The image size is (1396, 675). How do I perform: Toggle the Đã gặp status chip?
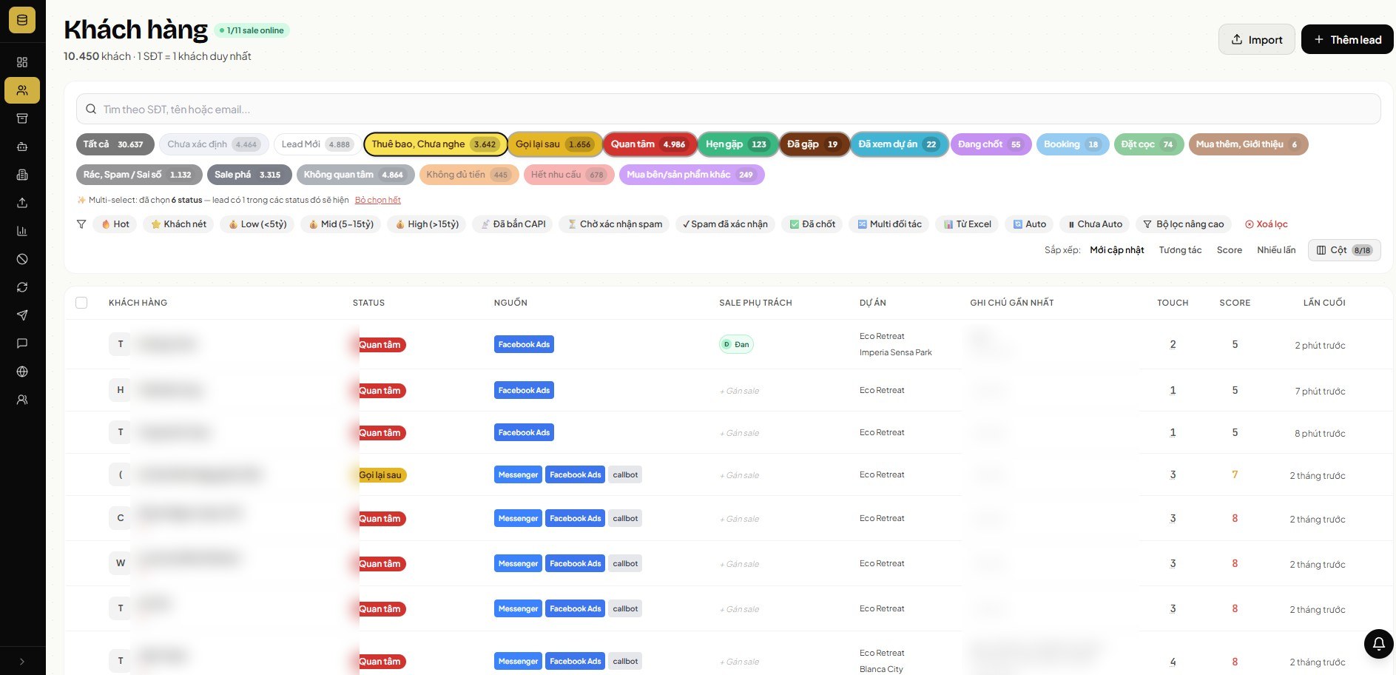(x=813, y=144)
